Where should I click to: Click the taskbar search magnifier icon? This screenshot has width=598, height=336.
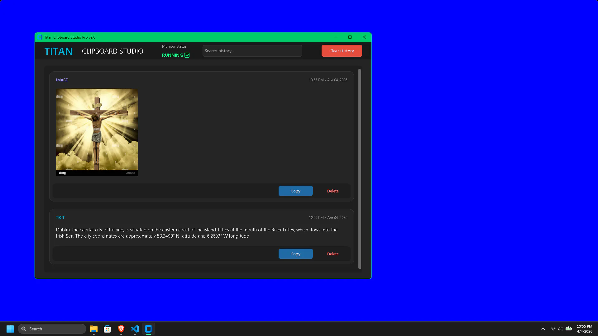point(24,329)
